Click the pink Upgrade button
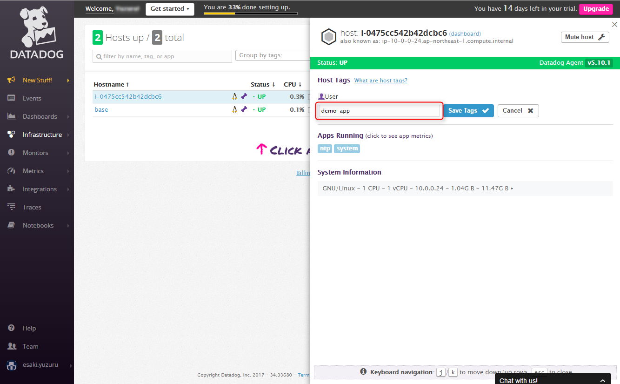 pyautogui.click(x=596, y=9)
